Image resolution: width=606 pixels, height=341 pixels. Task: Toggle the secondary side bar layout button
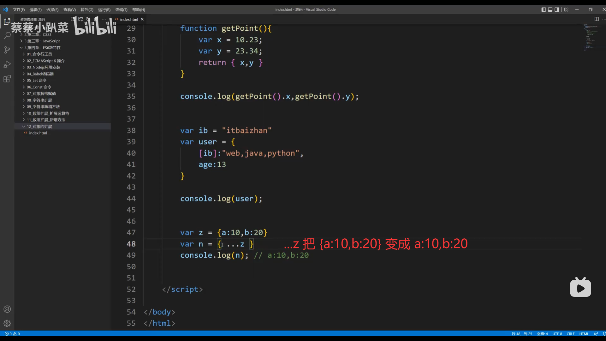click(x=557, y=9)
